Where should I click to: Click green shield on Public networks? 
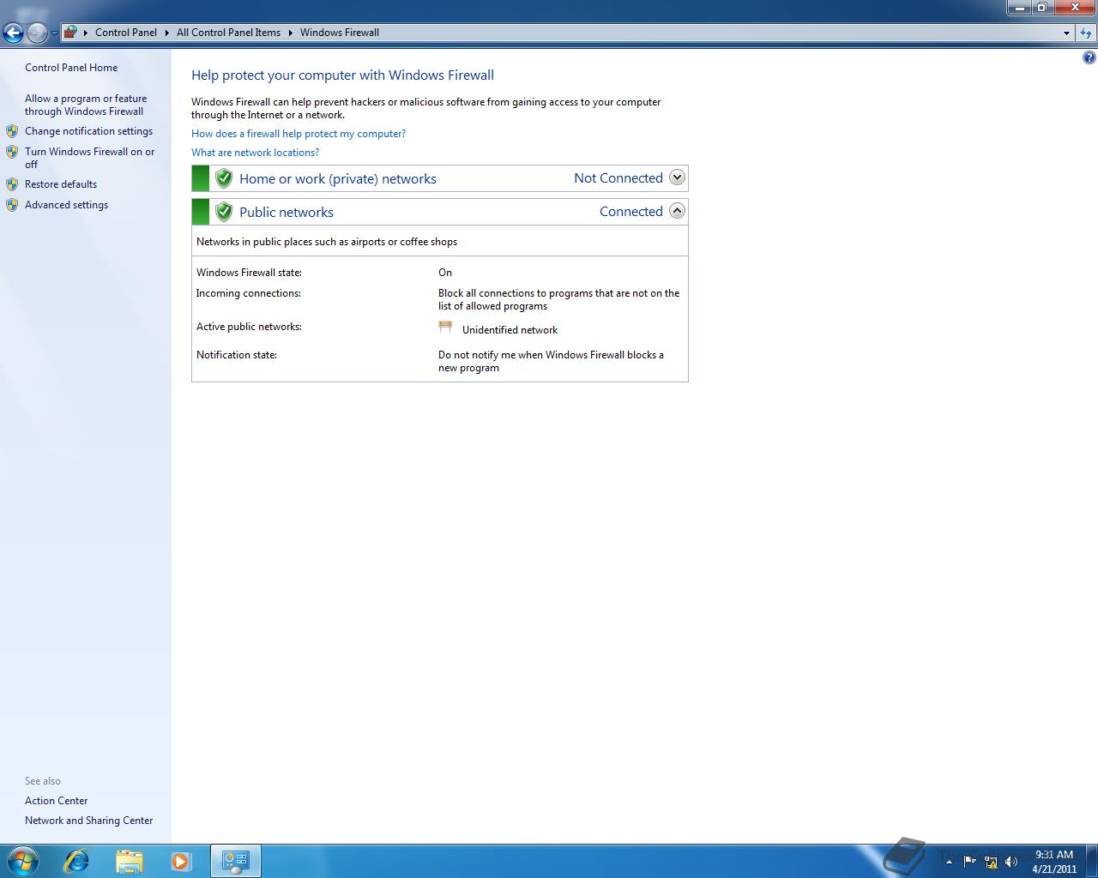pyautogui.click(x=224, y=212)
